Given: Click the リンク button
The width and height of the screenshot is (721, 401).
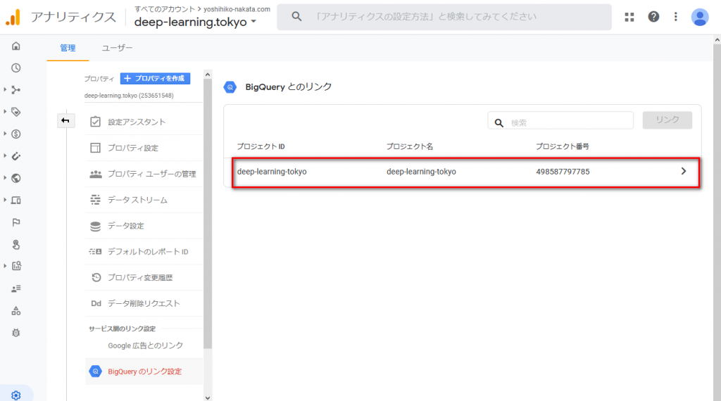Looking at the screenshot, I should click(x=667, y=120).
